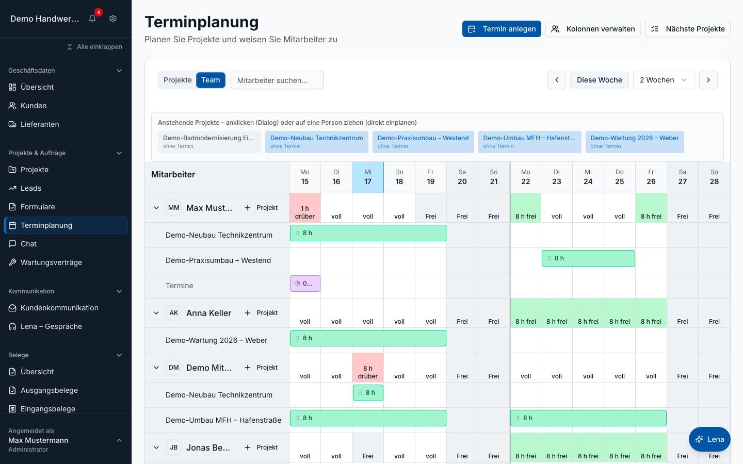Screen dimensions: 743x464
Task: Click MM avatar of Max Mustermann
Action: click(x=174, y=208)
